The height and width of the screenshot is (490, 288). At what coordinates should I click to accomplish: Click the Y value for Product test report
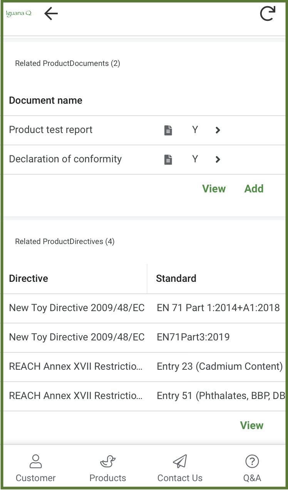pos(195,130)
